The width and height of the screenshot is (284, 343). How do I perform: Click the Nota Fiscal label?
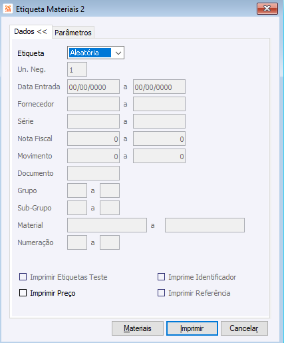click(x=35, y=139)
